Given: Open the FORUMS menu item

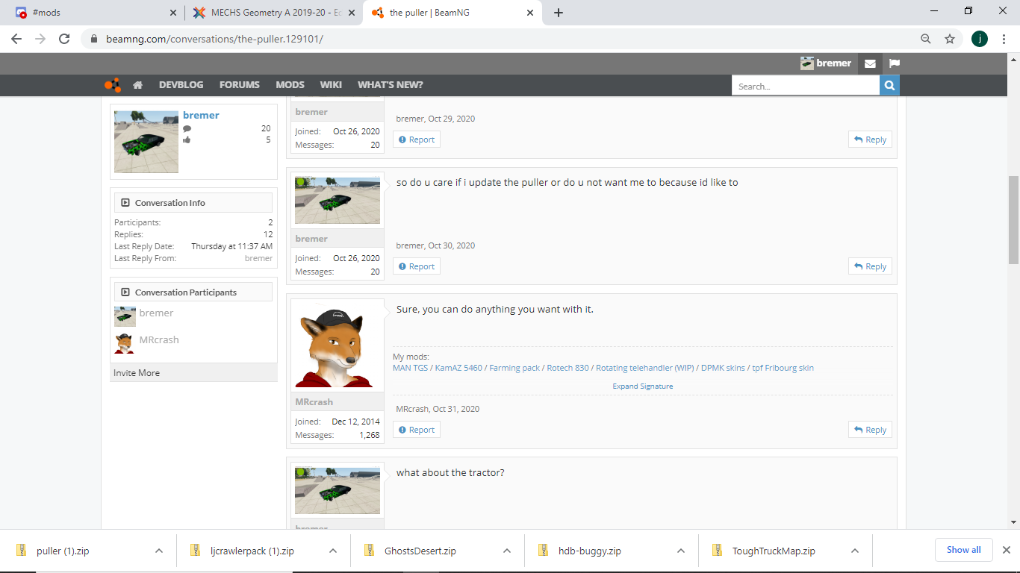Looking at the screenshot, I should point(240,85).
